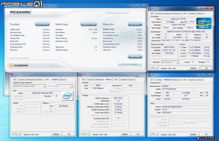Viewport: 219px width, 141px height.
Task: Click OK in the CPU tab window
Action: tap(206, 68)
